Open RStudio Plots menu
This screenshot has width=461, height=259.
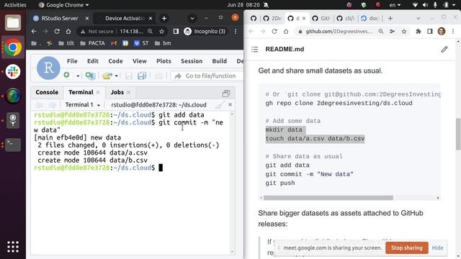point(164,61)
